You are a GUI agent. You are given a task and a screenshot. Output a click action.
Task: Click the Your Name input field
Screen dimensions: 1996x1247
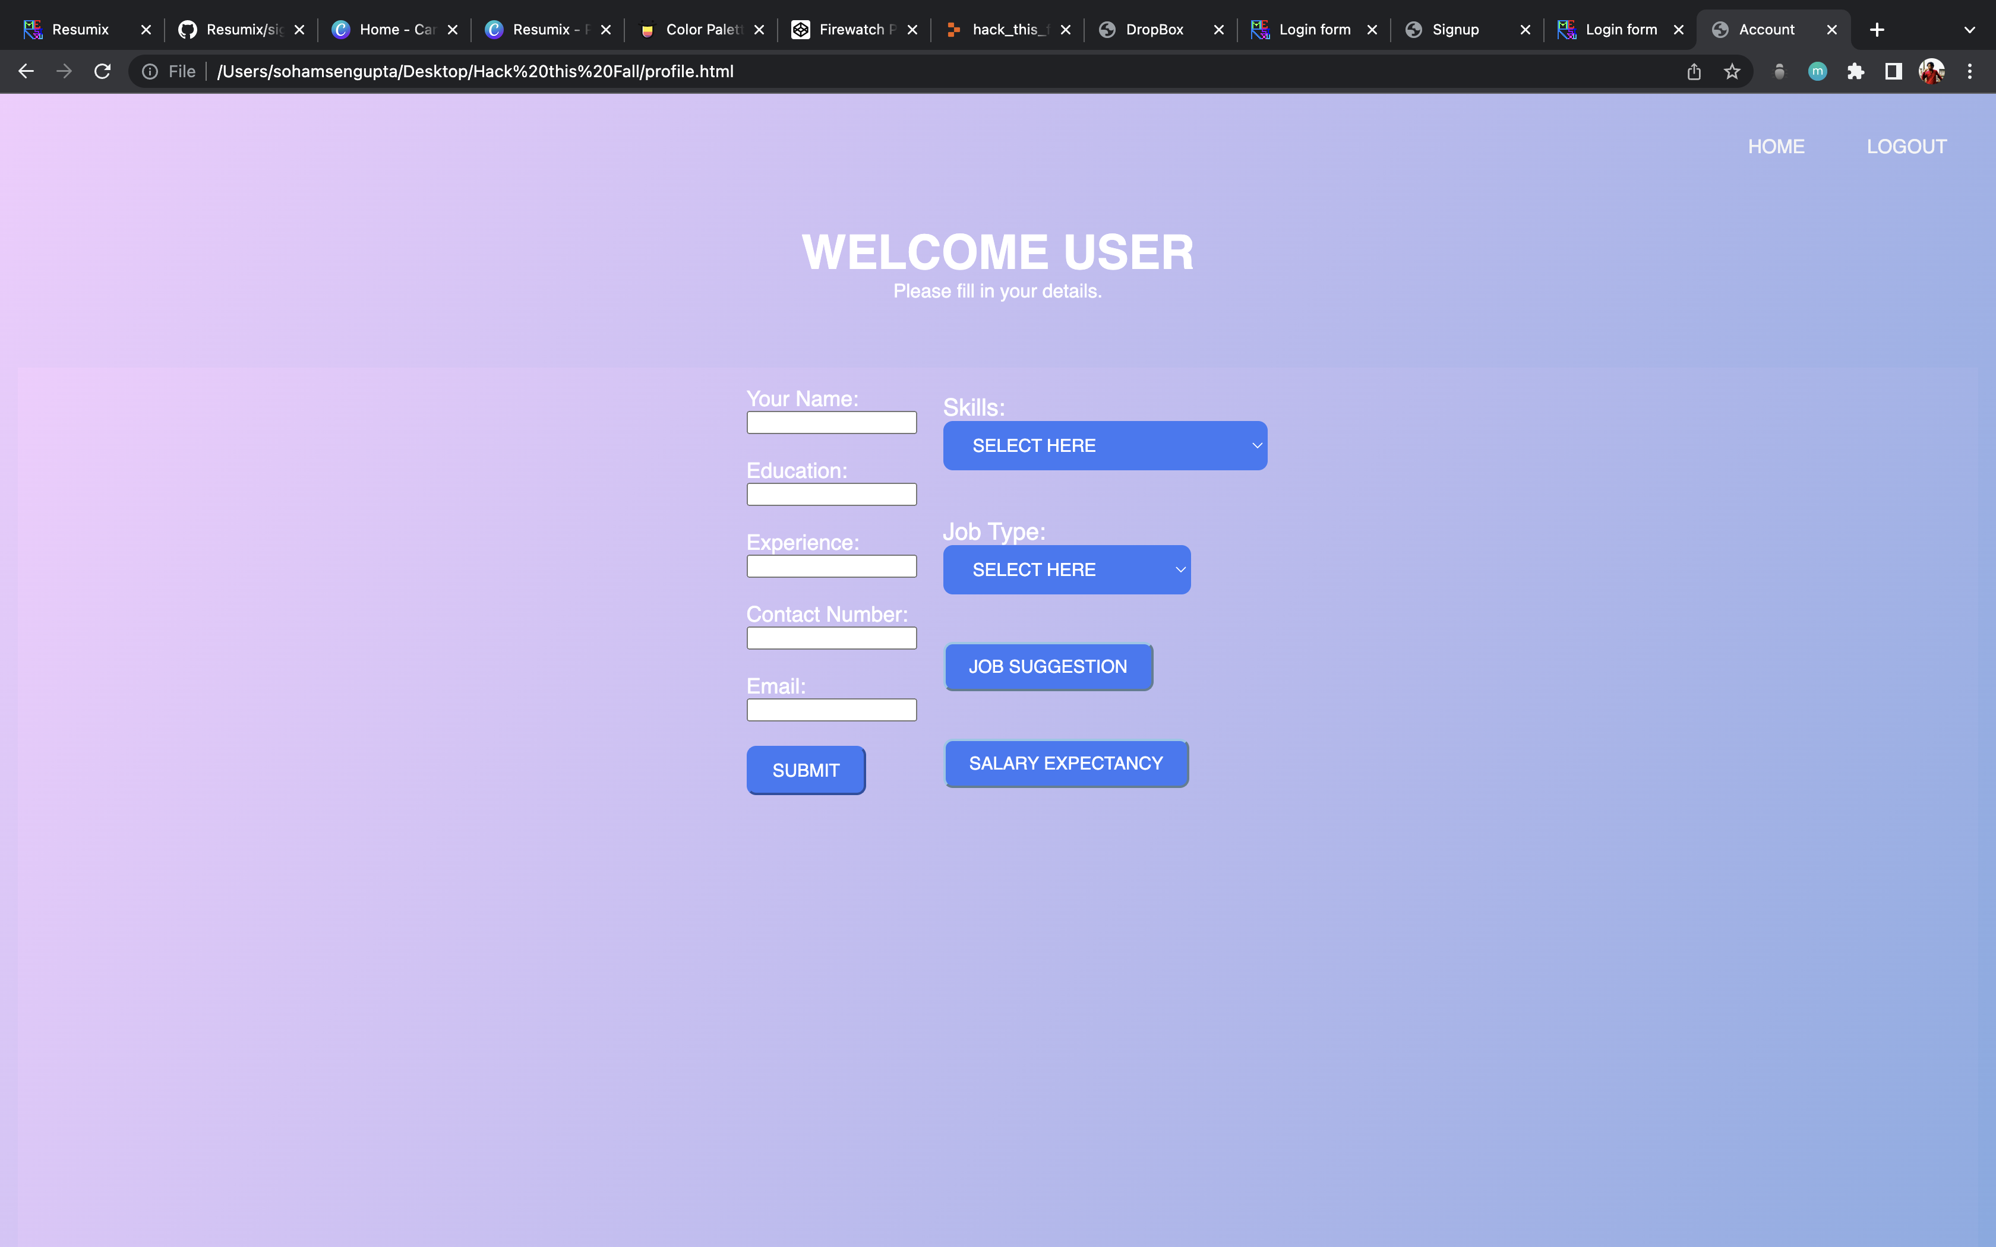coord(830,423)
